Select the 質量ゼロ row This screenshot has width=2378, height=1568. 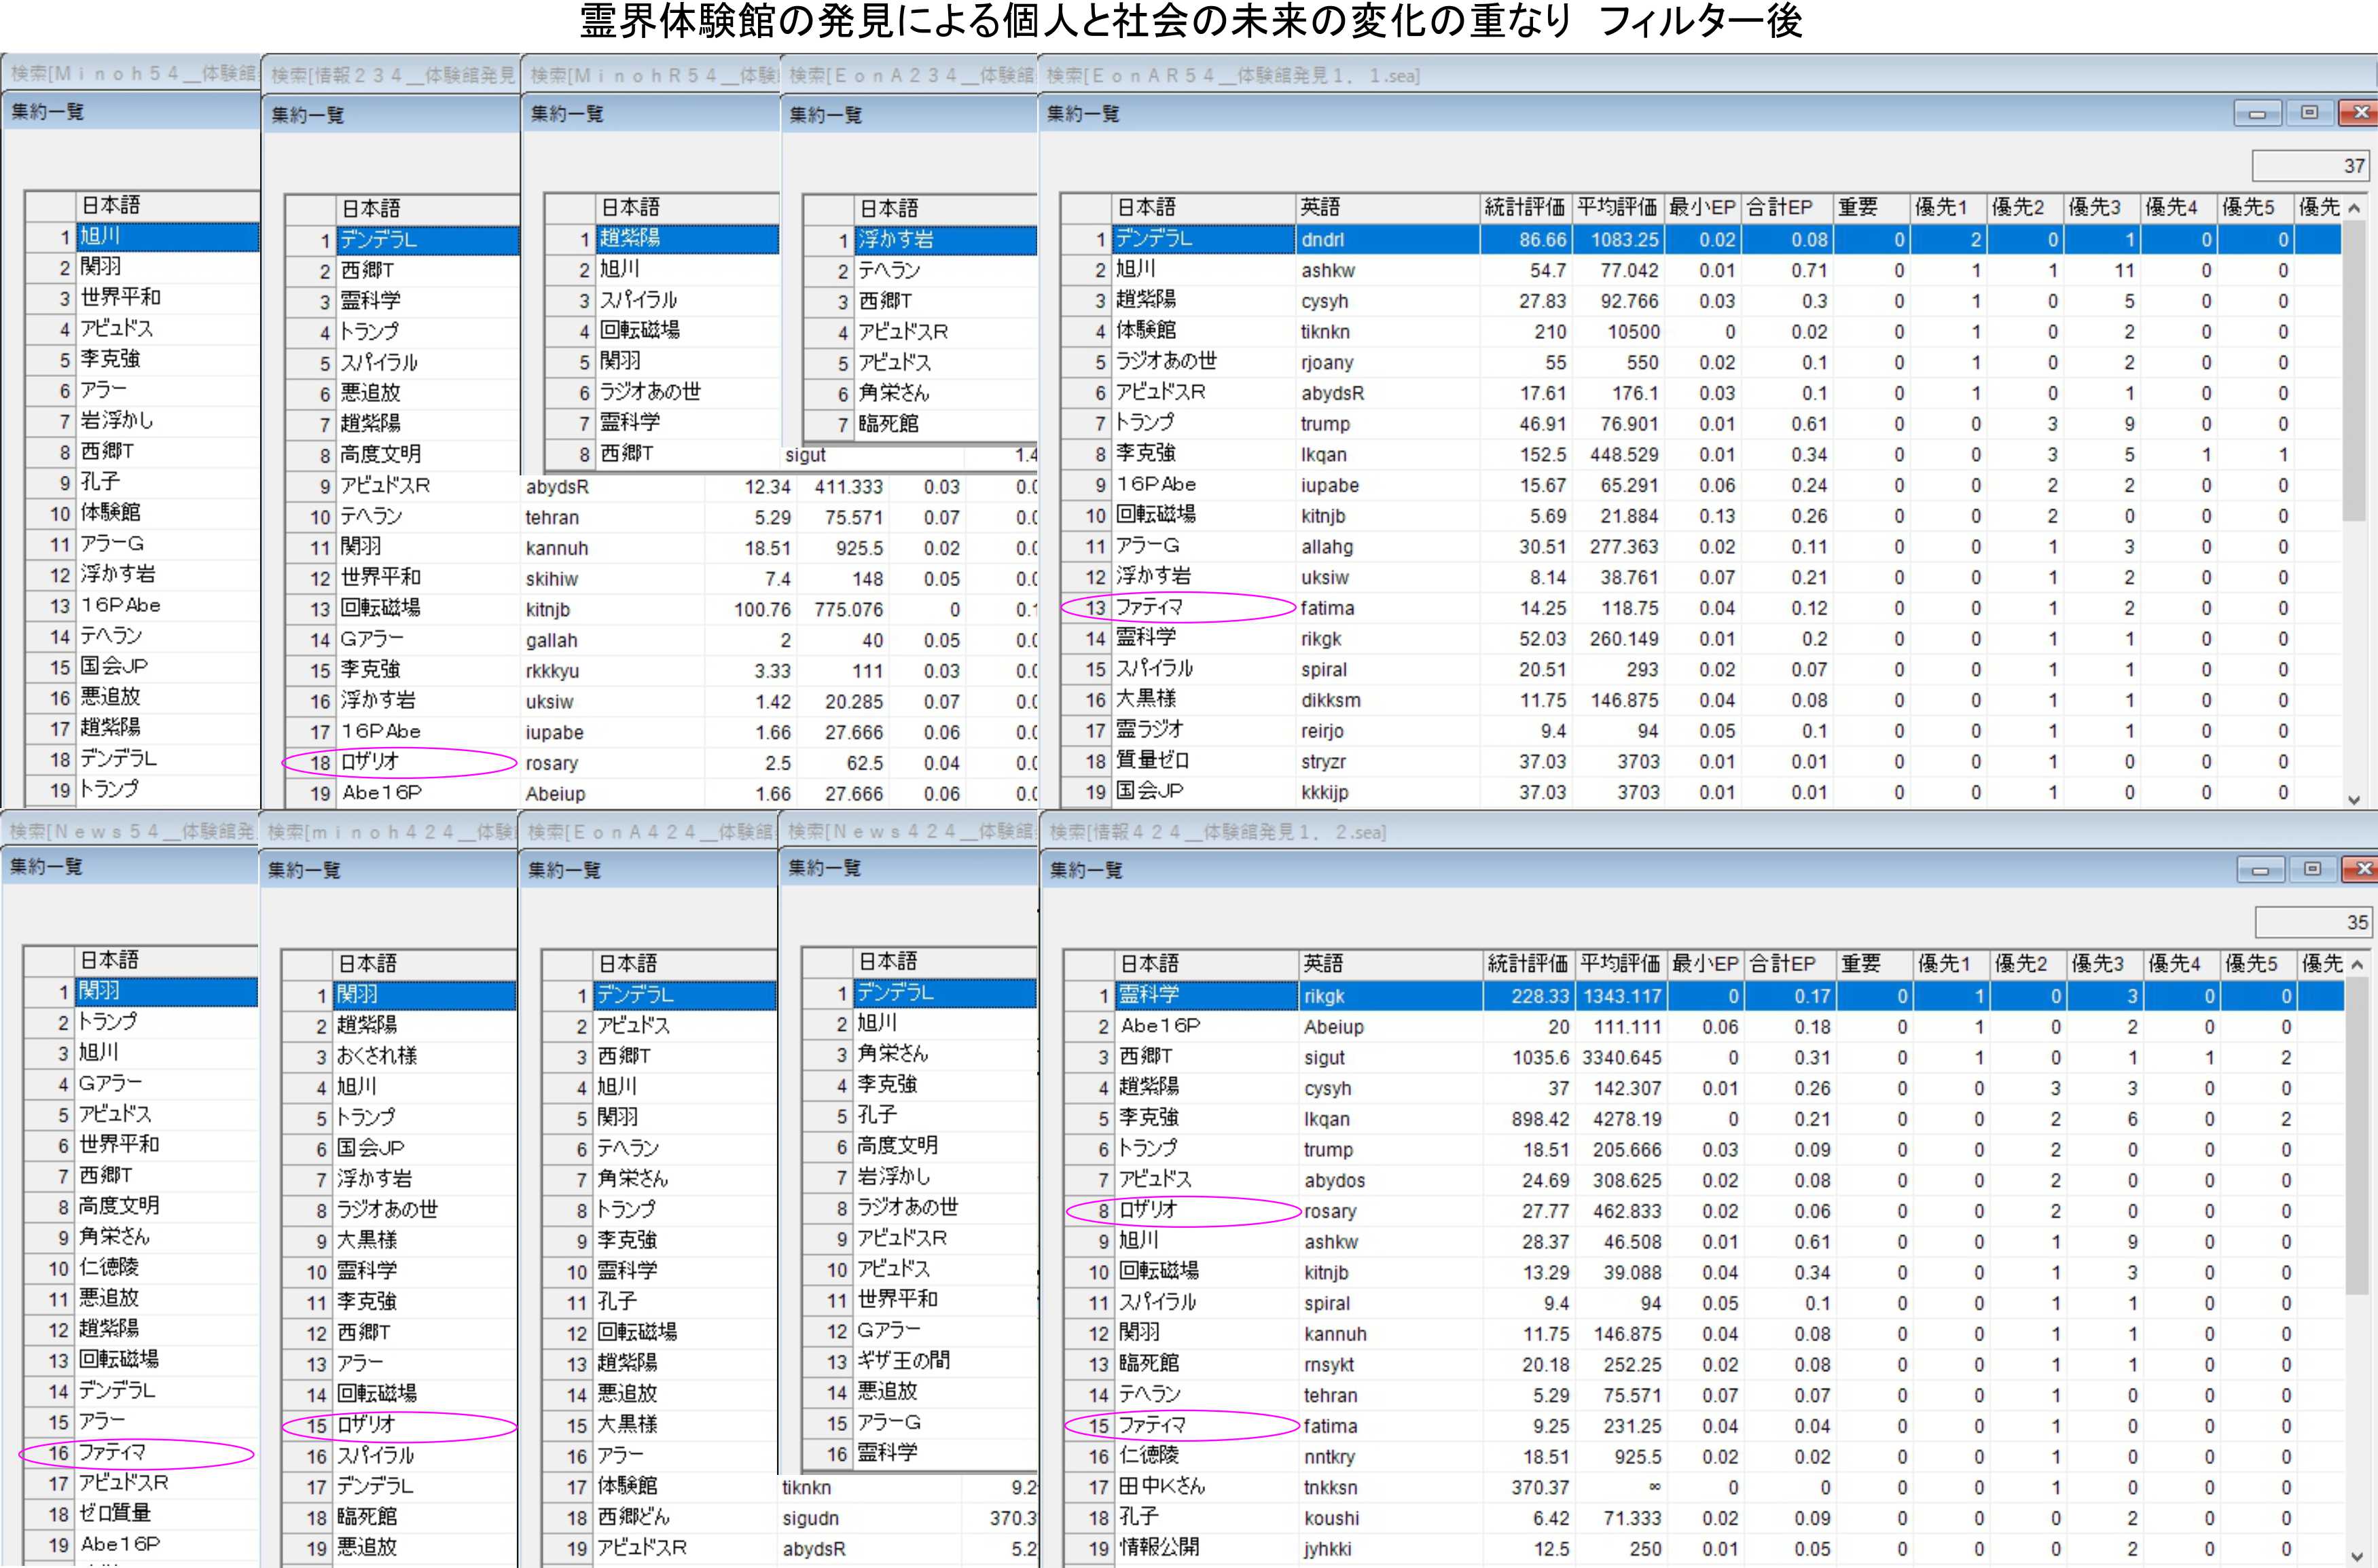(1700, 762)
